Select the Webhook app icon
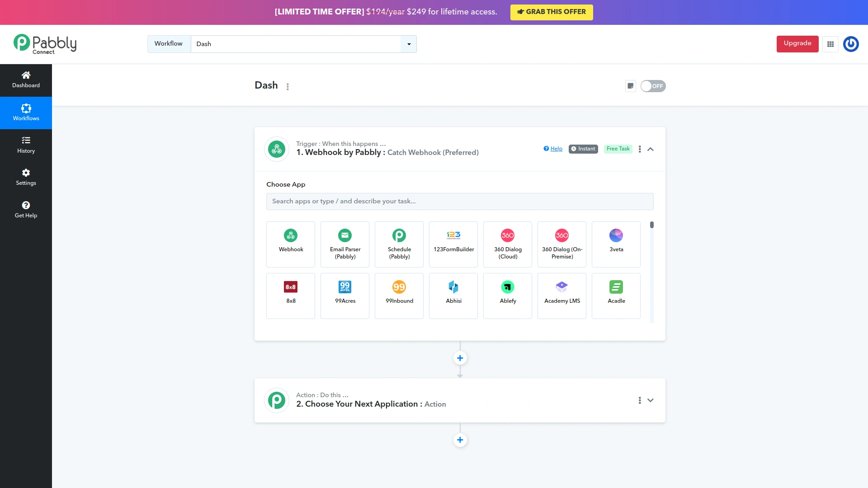Image resolution: width=868 pixels, height=488 pixels. pyautogui.click(x=290, y=244)
